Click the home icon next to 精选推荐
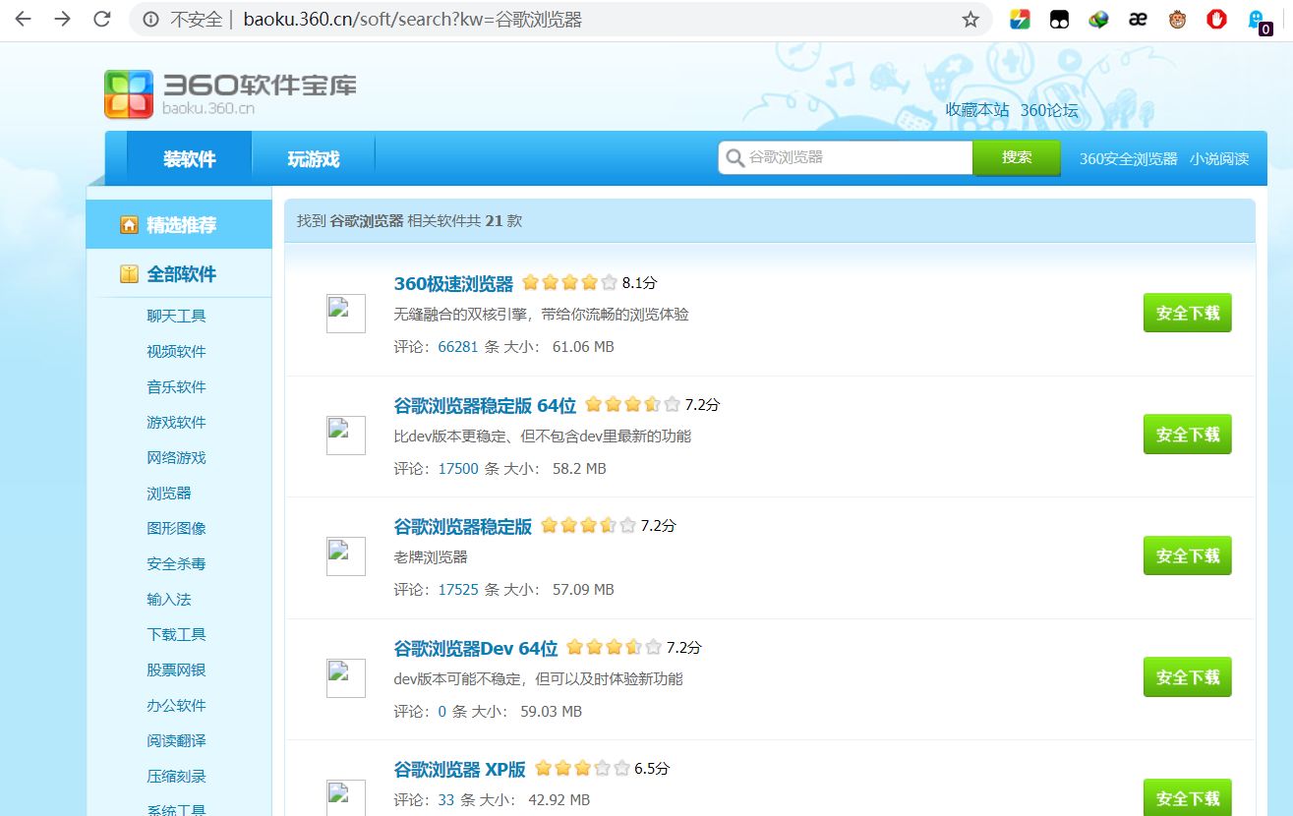1293x816 pixels. pos(129,225)
